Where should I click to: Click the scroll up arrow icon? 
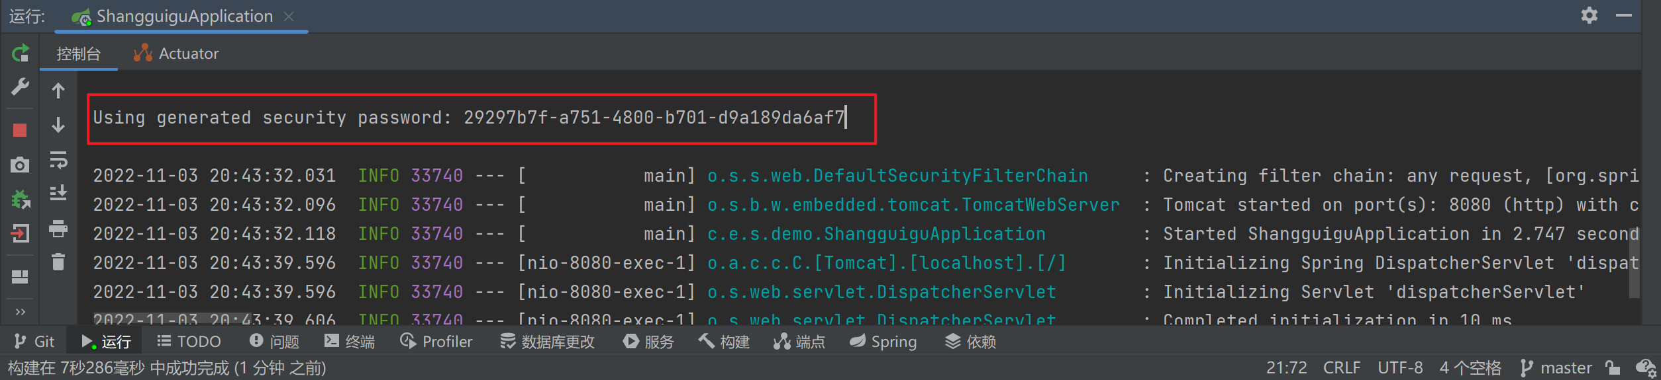pyautogui.click(x=58, y=91)
